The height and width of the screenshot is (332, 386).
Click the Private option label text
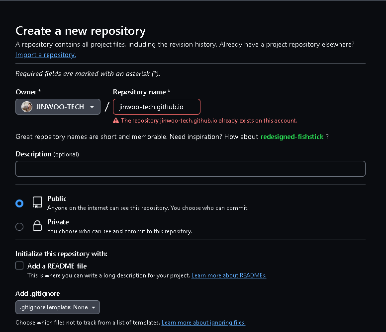[x=58, y=222]
